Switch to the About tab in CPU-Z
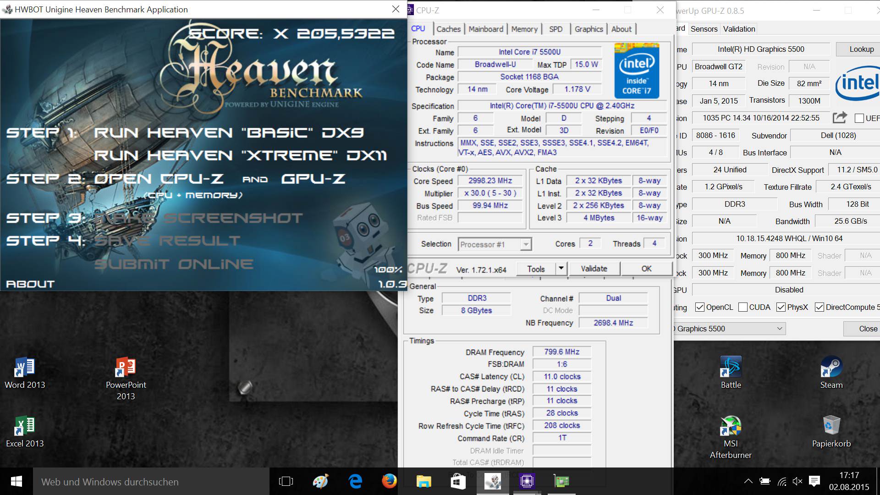The width and height of the screenshot is (880, 495). click(621, 29)
